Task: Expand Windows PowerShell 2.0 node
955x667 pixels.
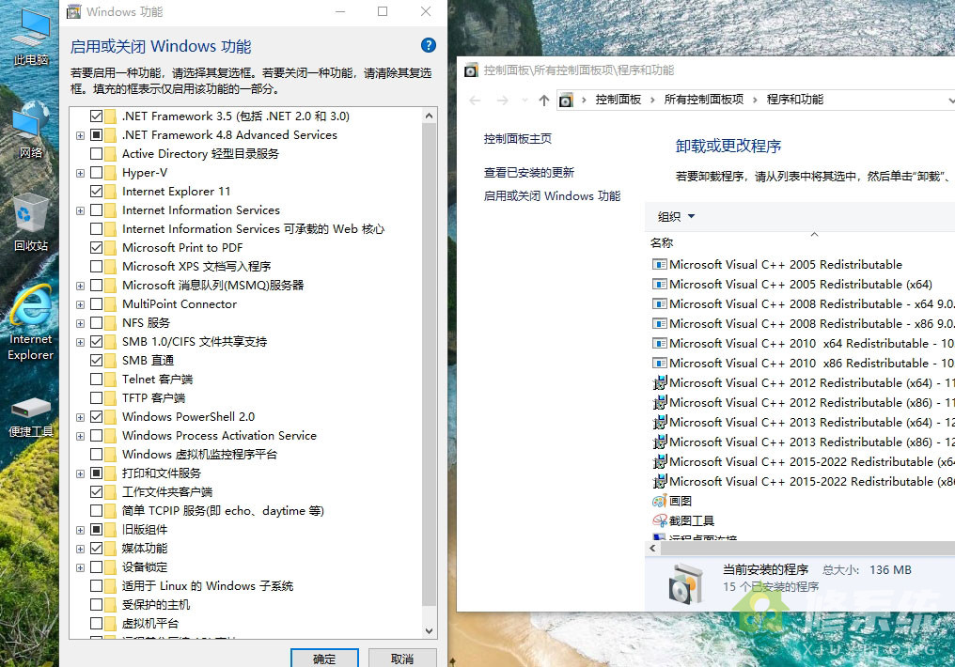Action: pos(80,417)
